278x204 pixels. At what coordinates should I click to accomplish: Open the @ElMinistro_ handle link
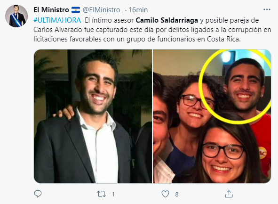point(103,10)
